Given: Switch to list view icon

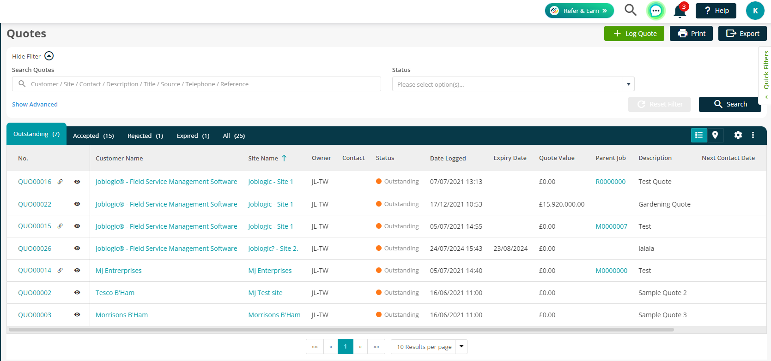Looking at the screenshot, I should click(699, 135).
